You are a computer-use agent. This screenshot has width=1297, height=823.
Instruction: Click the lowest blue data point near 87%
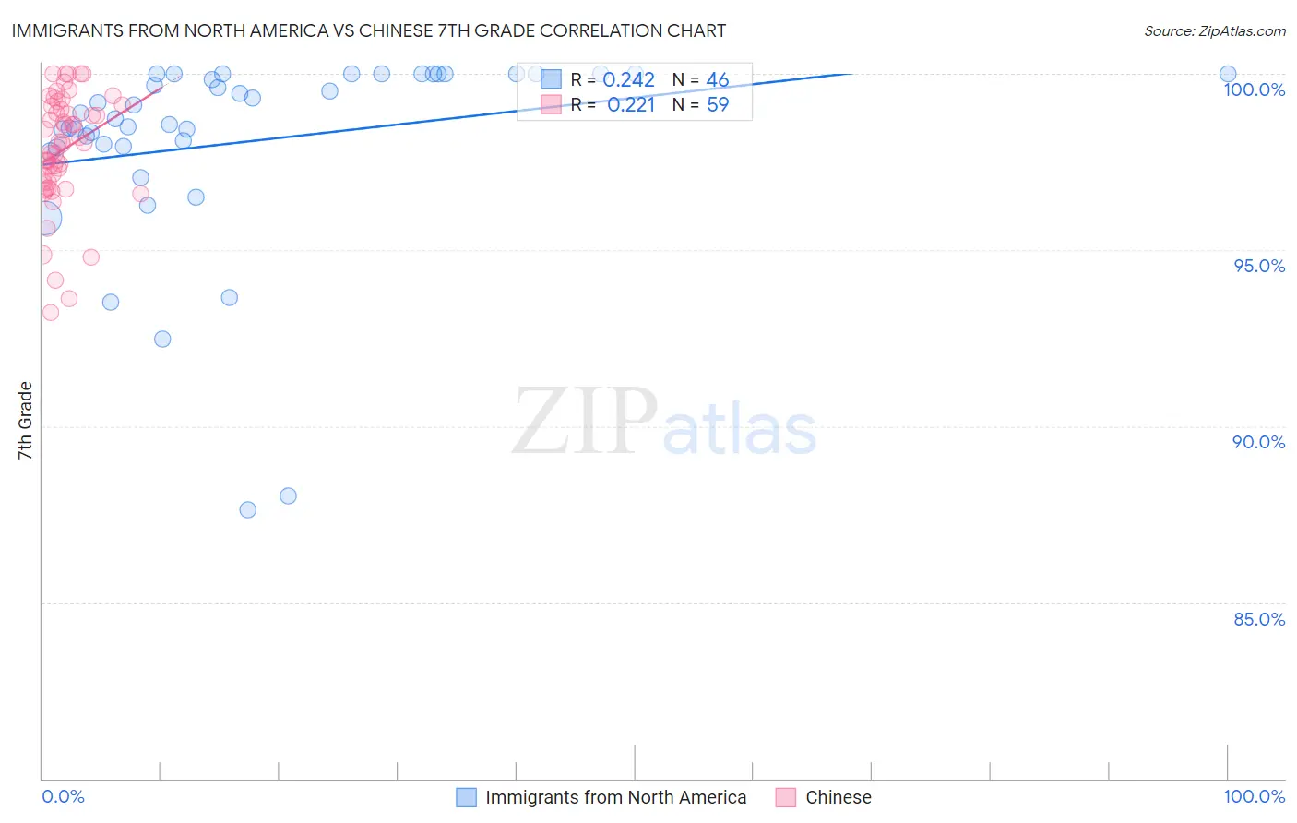click(248, 509)
